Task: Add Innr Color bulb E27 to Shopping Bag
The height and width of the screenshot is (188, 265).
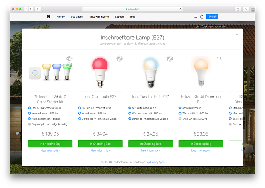Action: tap(100, 144)
